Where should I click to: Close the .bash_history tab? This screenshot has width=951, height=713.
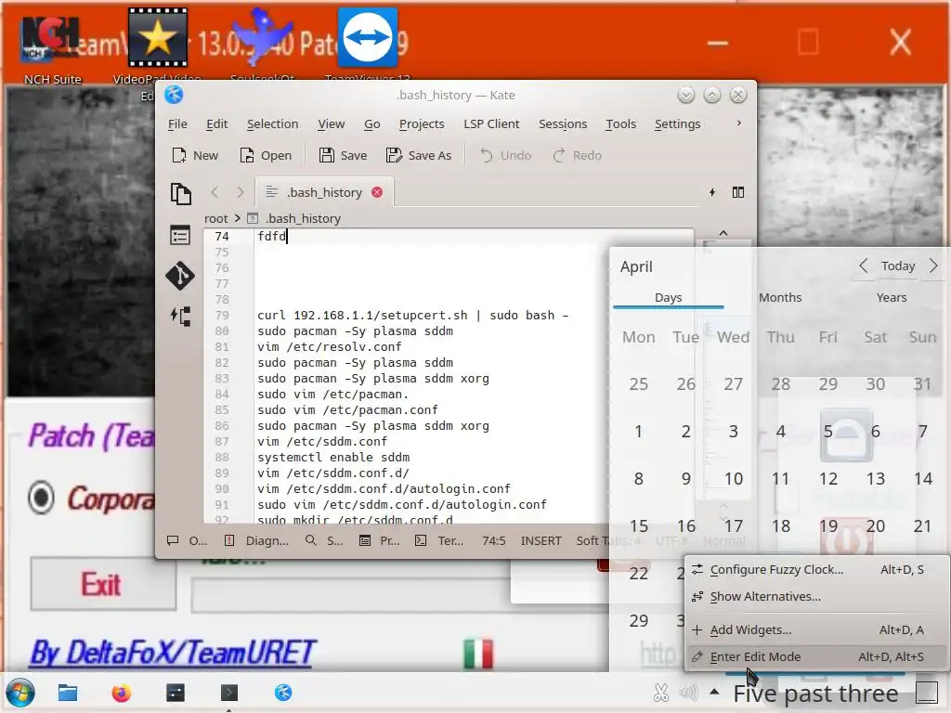[x=377, y=192]
